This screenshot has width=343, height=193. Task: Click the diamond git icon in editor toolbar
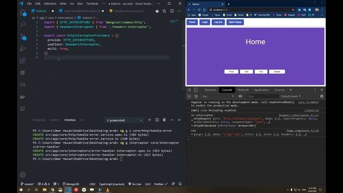pos(157,11)
